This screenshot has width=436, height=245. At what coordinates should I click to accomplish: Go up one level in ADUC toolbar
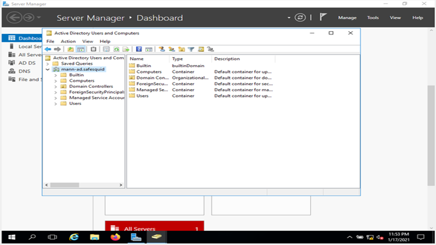71,49
